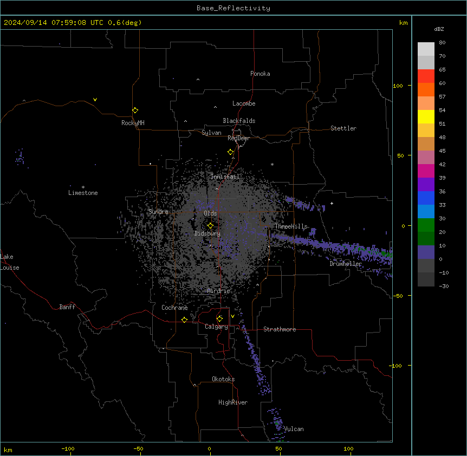Click the yellow station marker near RockyMH
This screenshot has width=467, height=456.
[135, 110]
